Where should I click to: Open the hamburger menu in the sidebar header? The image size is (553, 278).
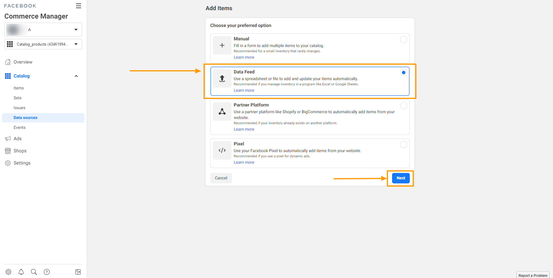point(79,6)
